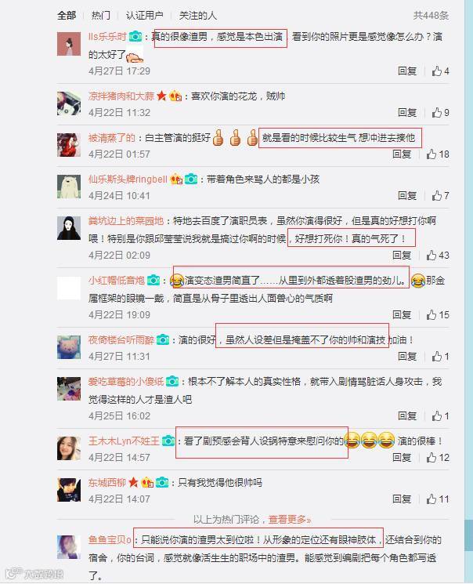Switch to the 热门 tab

[101, 15]
